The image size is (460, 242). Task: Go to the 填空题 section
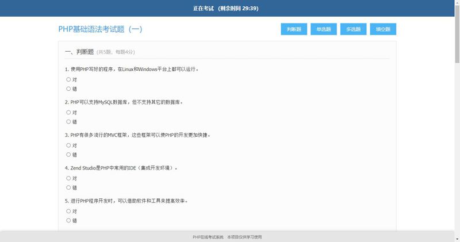(x=383, y=29)
